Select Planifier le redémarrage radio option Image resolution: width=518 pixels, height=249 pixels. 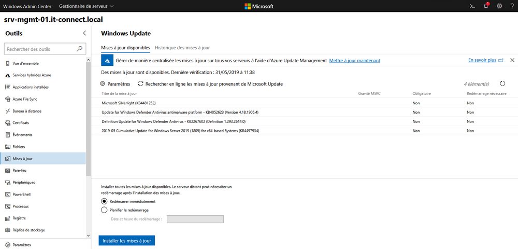[x=105, y=210]
